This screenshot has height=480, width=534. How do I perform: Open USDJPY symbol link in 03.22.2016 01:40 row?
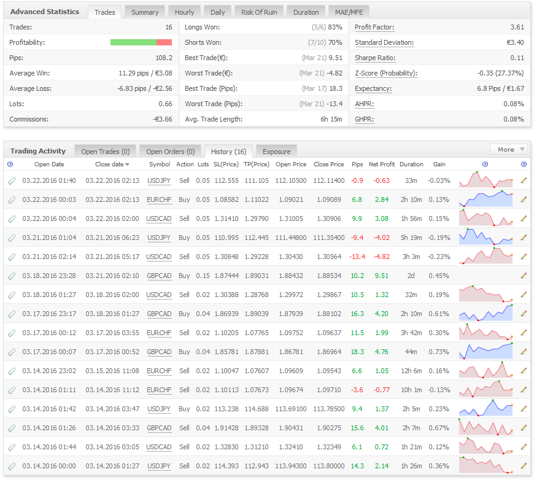159,181
